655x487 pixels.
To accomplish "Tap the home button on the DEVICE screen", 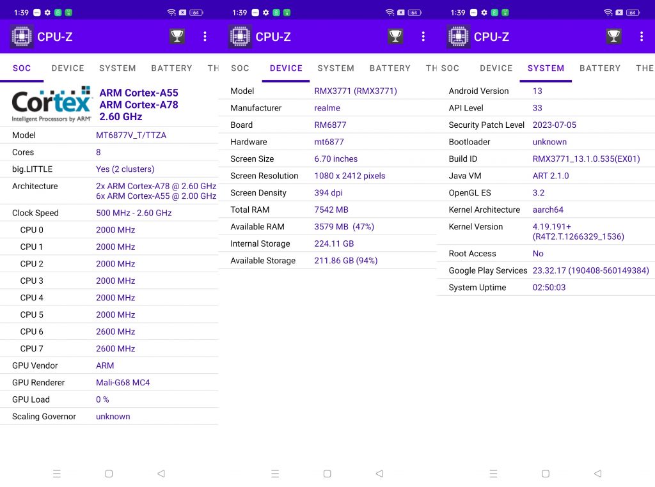I will [x=327, y=474].
